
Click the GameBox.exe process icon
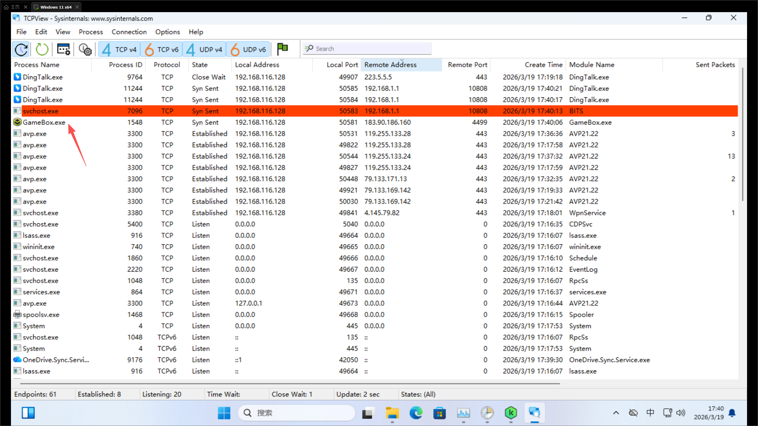tap(17, 122)
